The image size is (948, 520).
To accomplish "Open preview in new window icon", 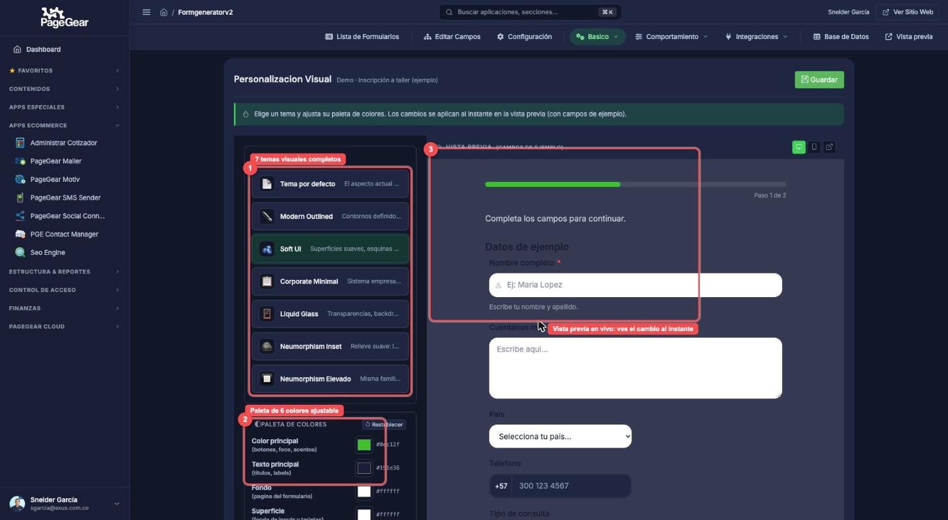I will (829, 147).
